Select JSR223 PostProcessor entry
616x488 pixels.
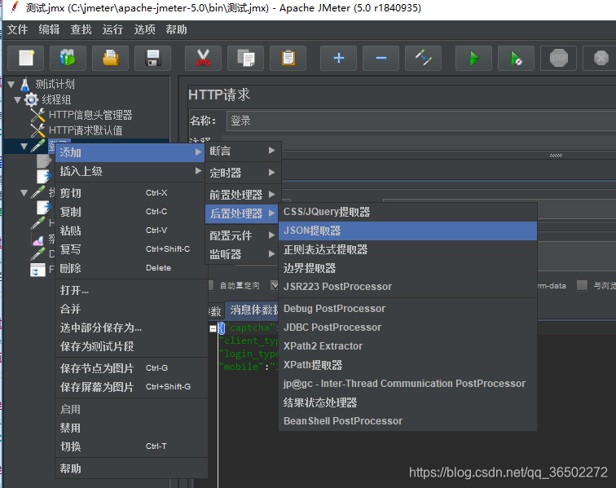click(x=407, y=287)
